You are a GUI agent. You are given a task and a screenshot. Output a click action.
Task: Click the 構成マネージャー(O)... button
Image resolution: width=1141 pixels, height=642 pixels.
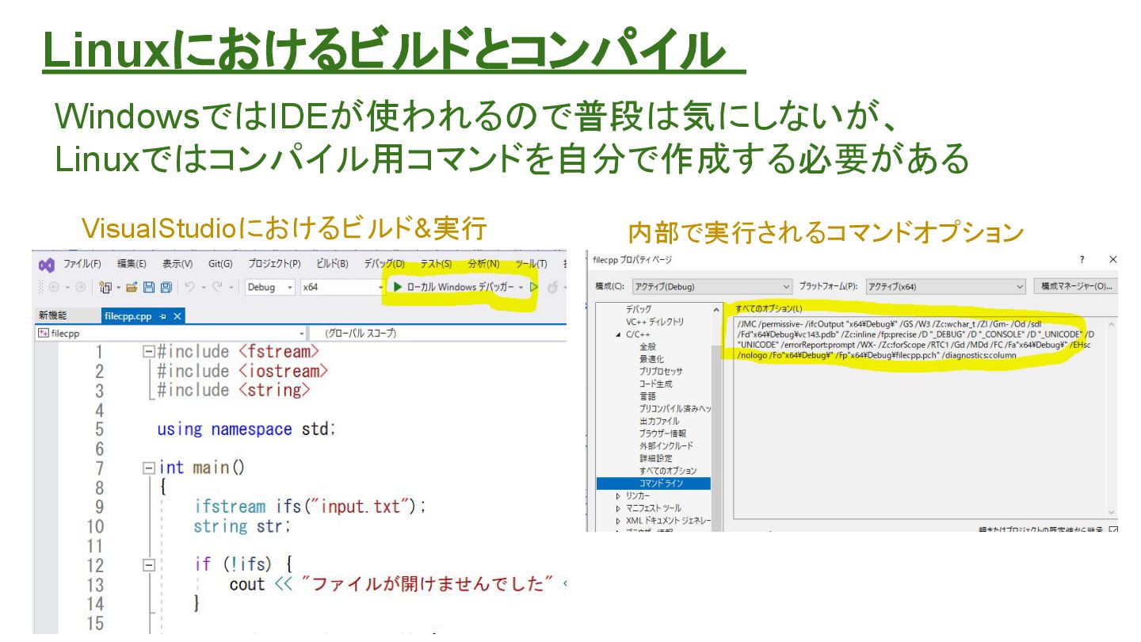[x=1076, y=286]
